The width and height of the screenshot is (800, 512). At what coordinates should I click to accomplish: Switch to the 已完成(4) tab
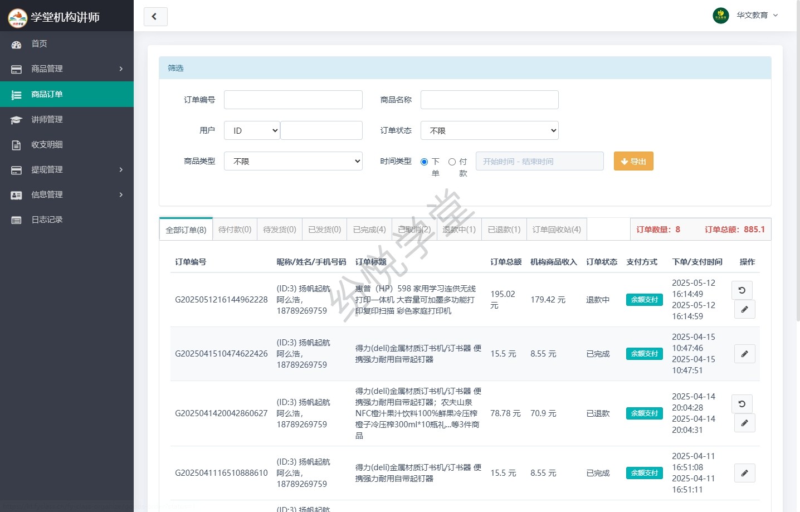tap(369, 230)
